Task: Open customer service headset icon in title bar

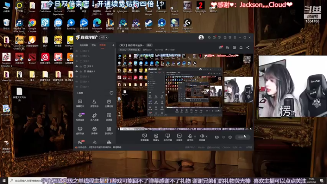Action: (209, 38)
